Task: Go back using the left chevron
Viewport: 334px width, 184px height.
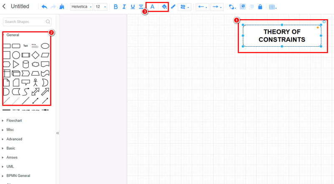Action: pyautogui.click(x=4, y=6)
